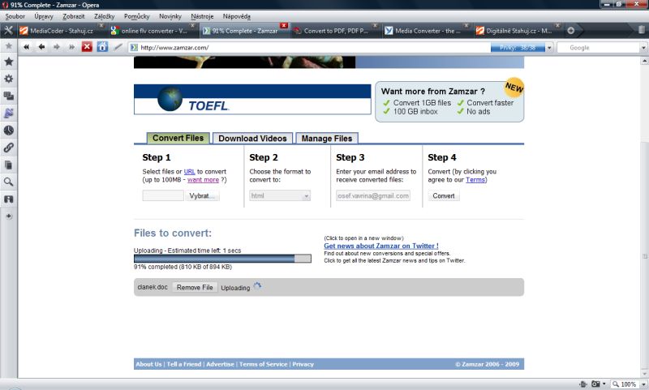
Task: Open the Terms link in Step 4
Action: tap(475, 179)
